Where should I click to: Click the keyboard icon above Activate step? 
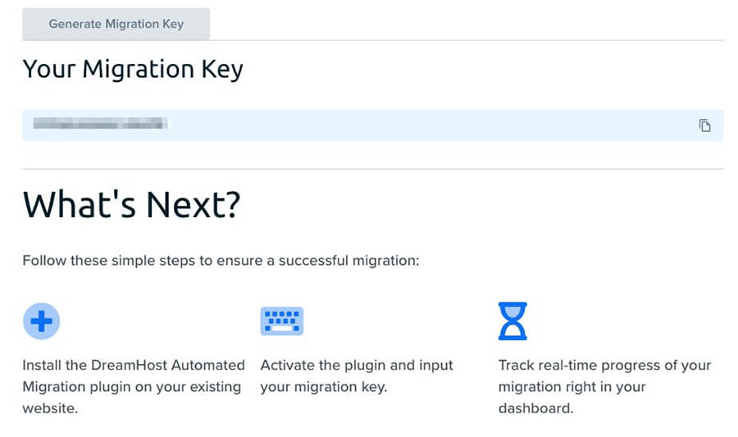click(x=281, y=321)
